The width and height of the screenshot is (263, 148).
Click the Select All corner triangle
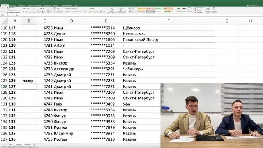(x=4, y=21)
